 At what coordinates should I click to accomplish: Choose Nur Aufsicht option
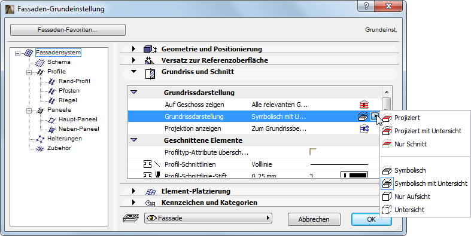pos(425,197)
